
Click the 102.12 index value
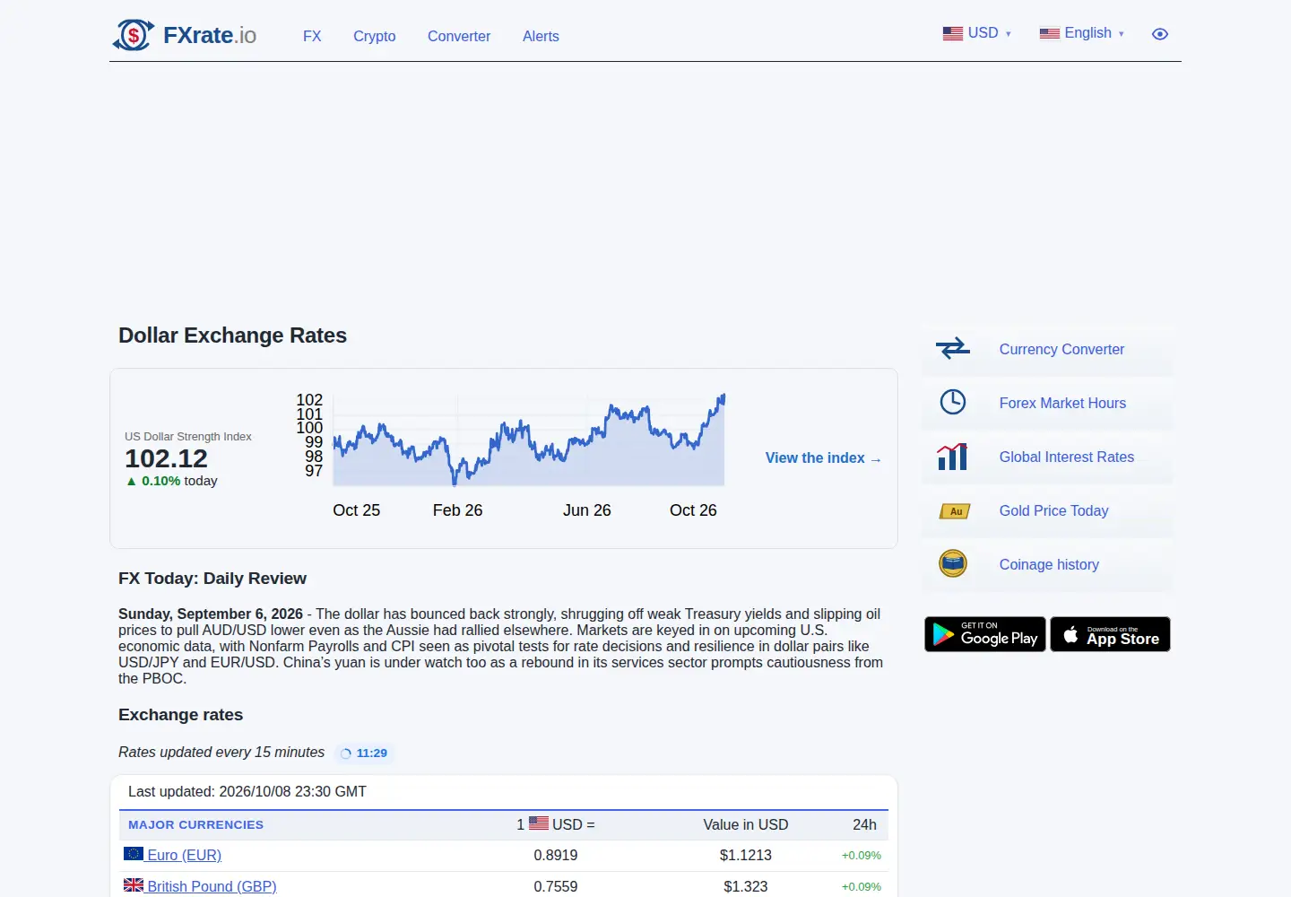(x=166, y=458)
